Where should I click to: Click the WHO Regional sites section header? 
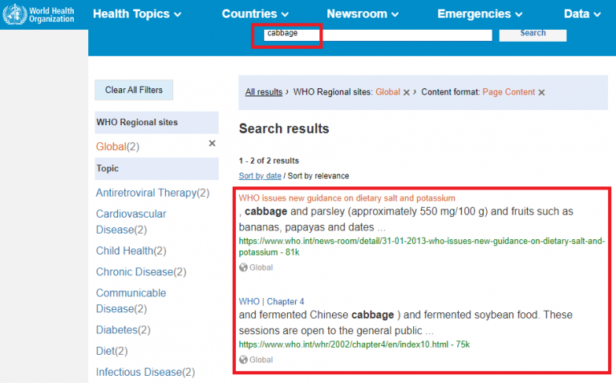(156, 122)
